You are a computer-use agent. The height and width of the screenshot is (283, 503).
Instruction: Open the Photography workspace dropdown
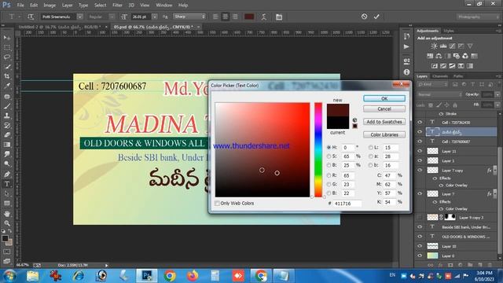click(x=478, y=17)
